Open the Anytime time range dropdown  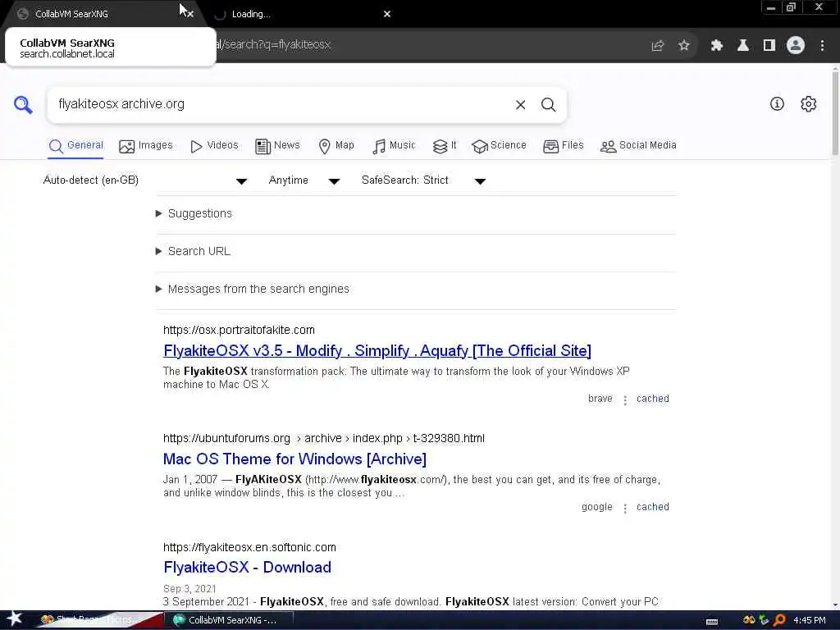coord(304,180)
